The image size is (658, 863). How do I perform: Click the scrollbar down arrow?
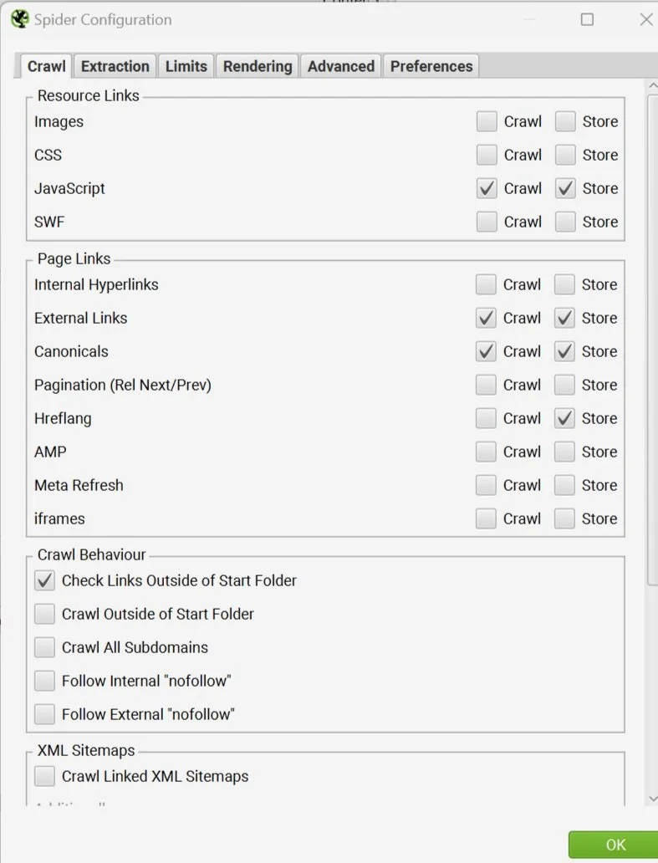(652, 799)
